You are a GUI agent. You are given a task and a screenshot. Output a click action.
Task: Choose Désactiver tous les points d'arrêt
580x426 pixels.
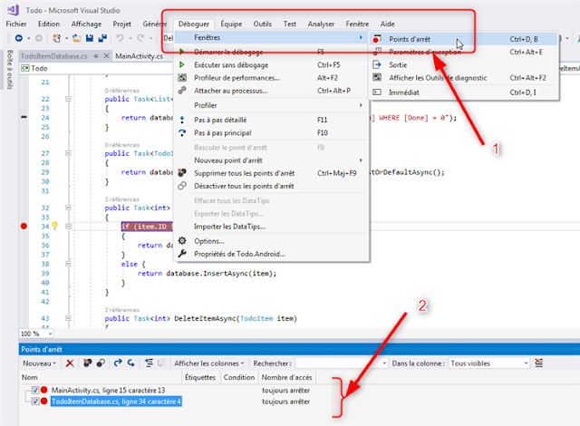click(272, 186)
